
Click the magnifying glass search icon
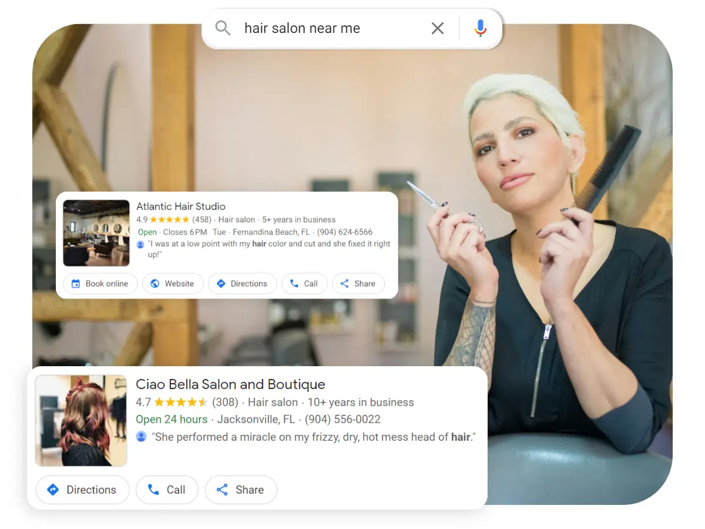pyautogui.click(x=223, y=28)
